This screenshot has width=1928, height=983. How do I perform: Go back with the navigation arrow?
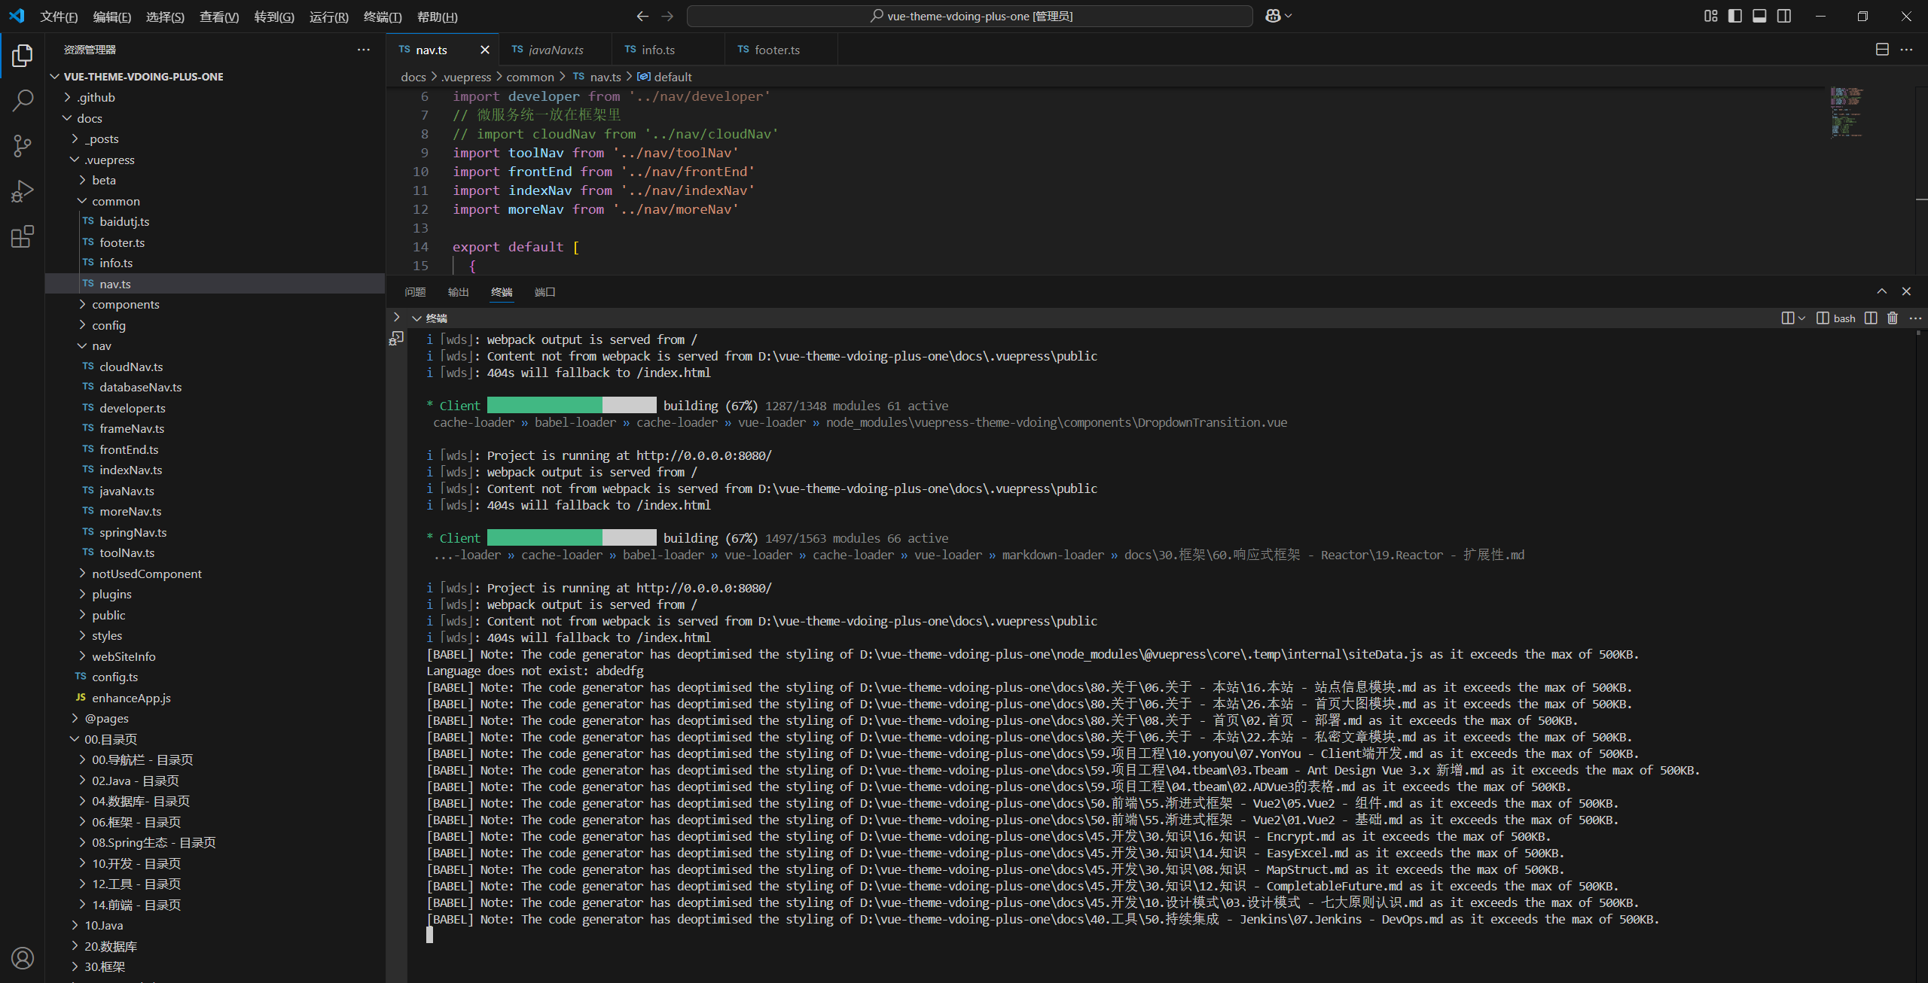[x=642, y=16]
